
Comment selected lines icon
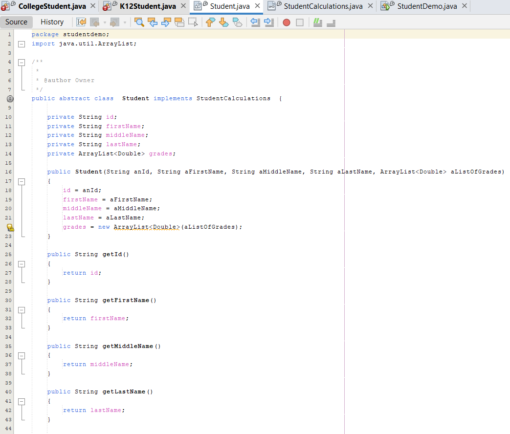click(x=318, y=22)
